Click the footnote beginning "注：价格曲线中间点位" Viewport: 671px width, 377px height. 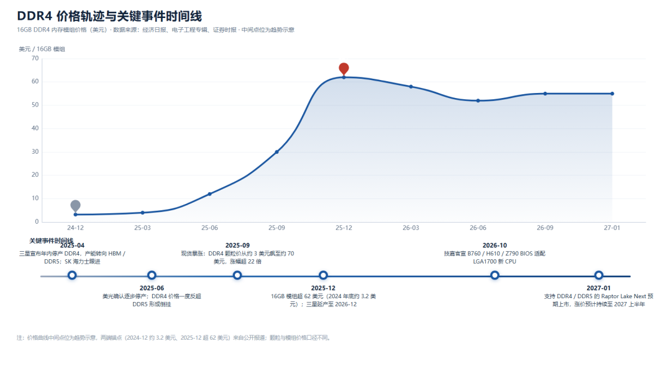pyautogui.click(x=175, y=338)
